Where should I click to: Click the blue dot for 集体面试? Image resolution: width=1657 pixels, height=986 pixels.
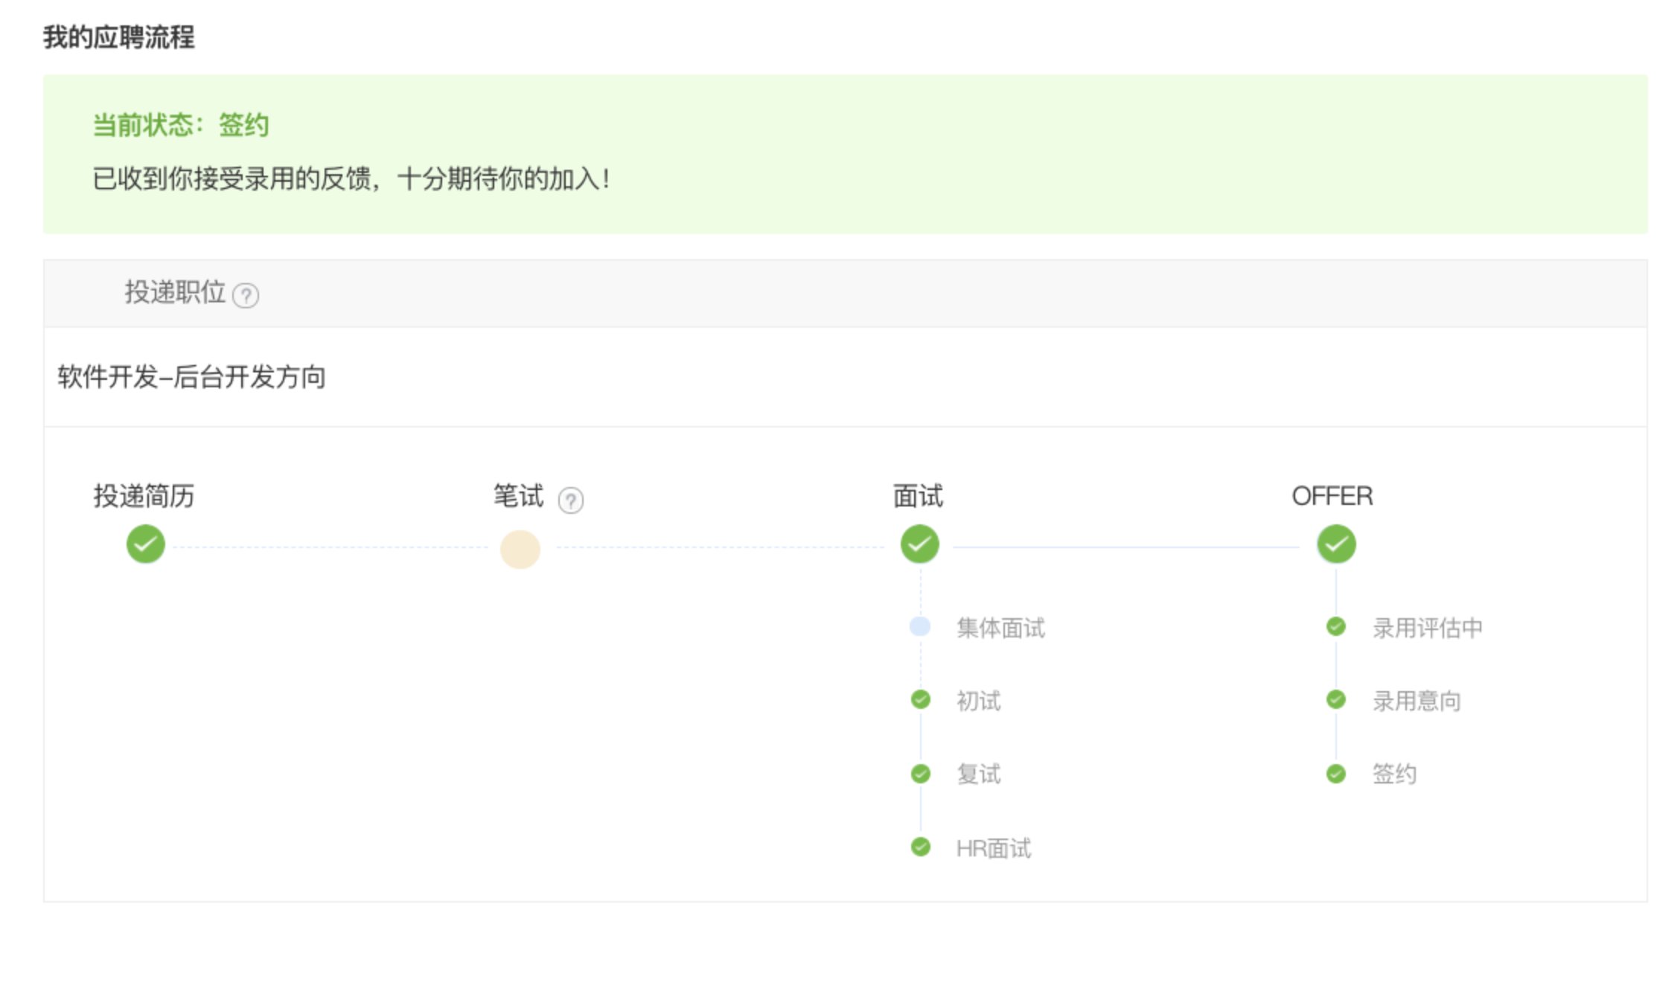920,626
